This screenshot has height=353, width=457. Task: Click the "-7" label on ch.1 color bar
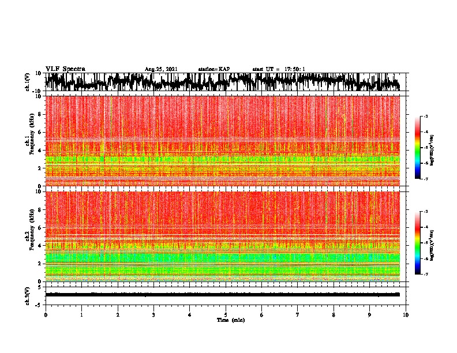pos(425,179)
